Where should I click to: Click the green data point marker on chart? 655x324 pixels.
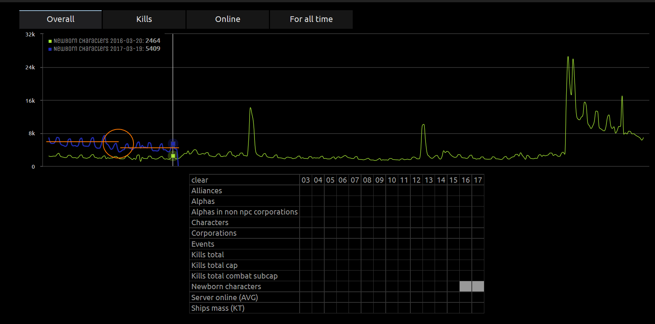coord(173,156)
